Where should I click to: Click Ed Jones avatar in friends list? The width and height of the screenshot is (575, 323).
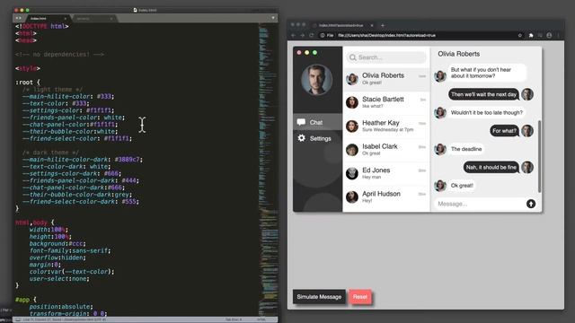(352, 173)
